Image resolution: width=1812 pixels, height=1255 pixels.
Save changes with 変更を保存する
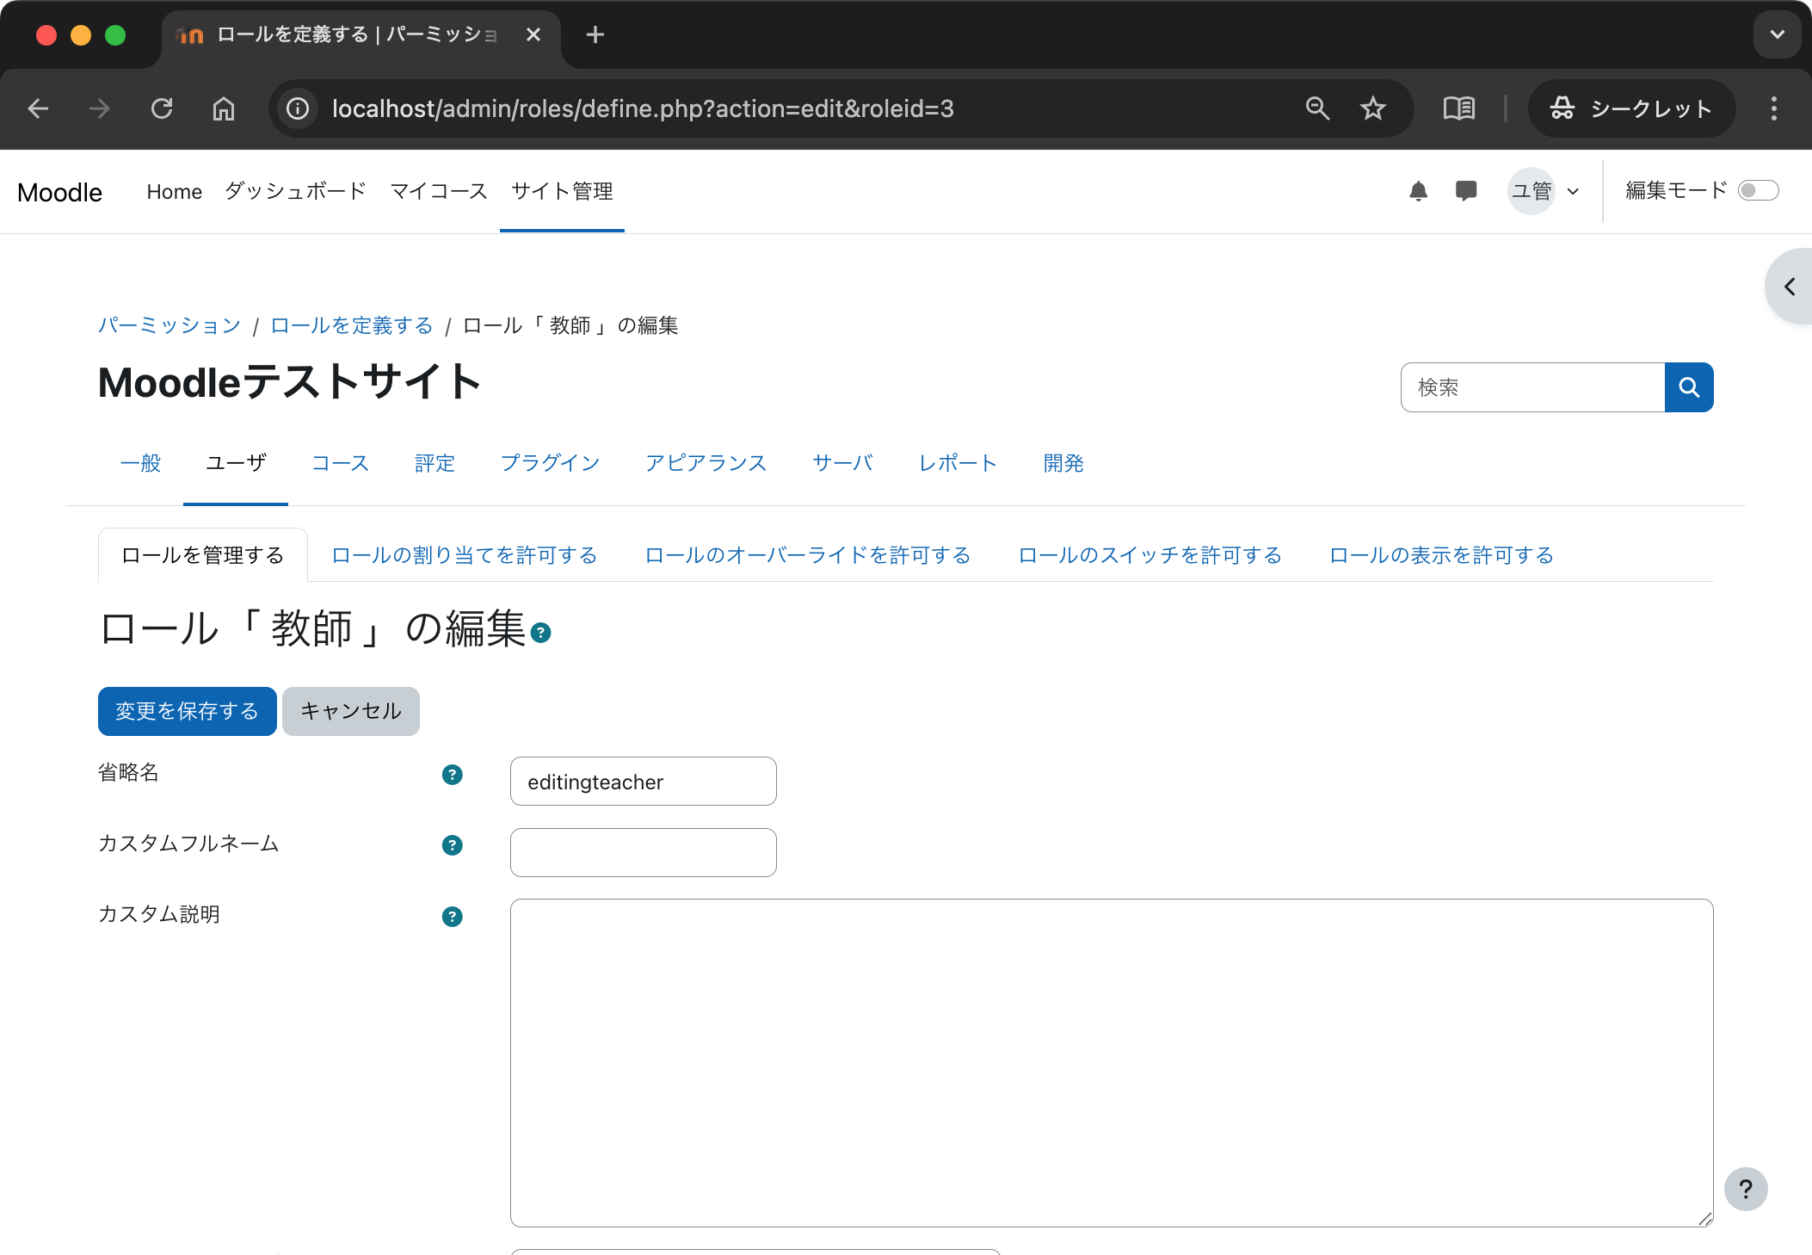tap(187, 711)
